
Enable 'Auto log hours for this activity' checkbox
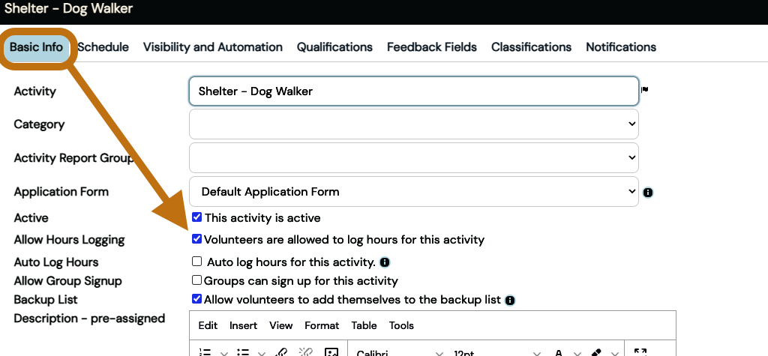[197, 262]
